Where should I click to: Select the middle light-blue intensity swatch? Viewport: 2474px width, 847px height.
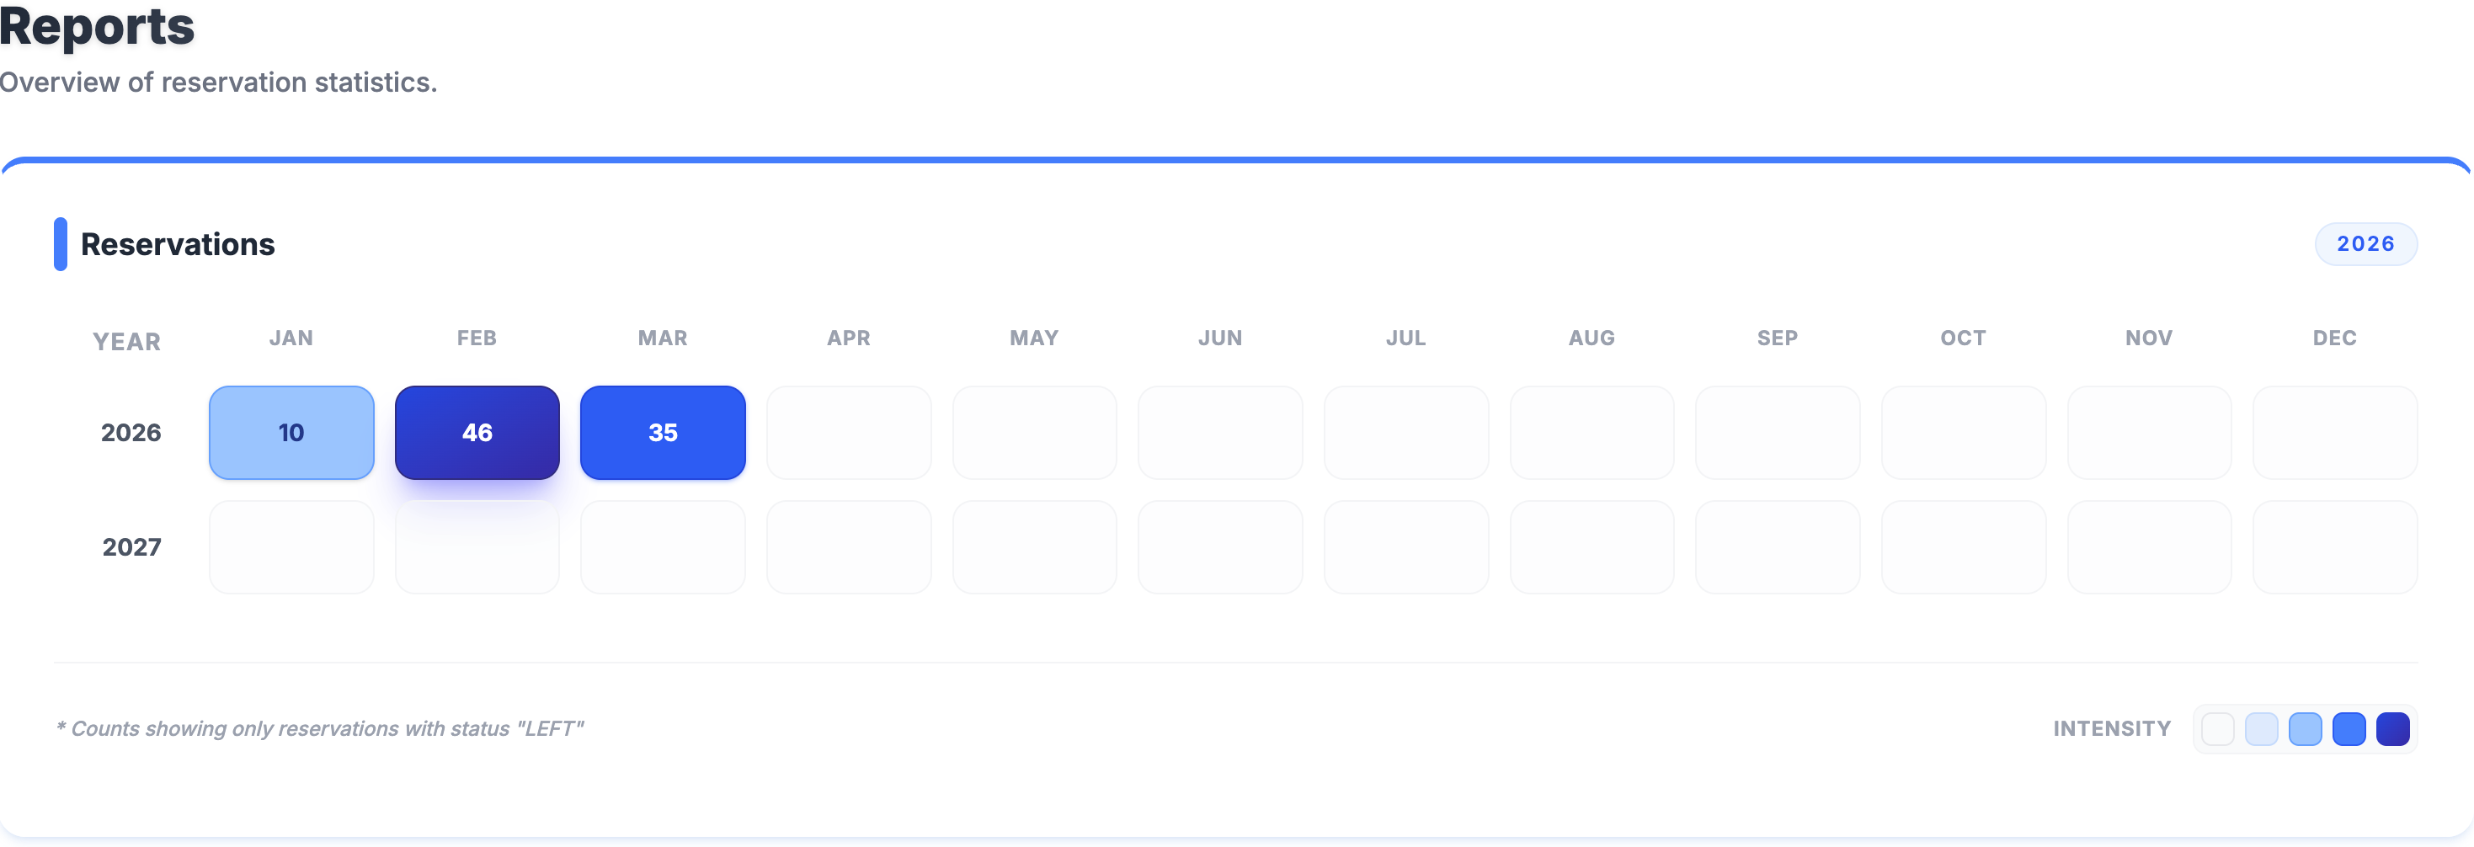[x=2305, y=729]
